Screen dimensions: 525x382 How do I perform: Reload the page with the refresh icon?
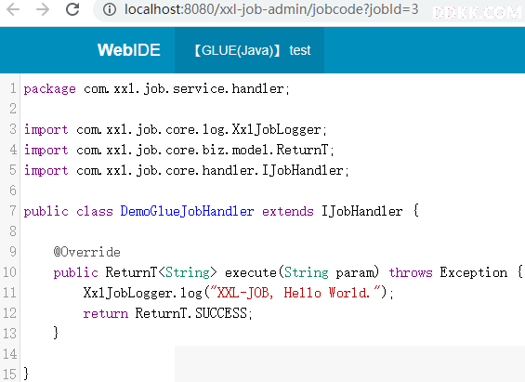pos(72,9)
